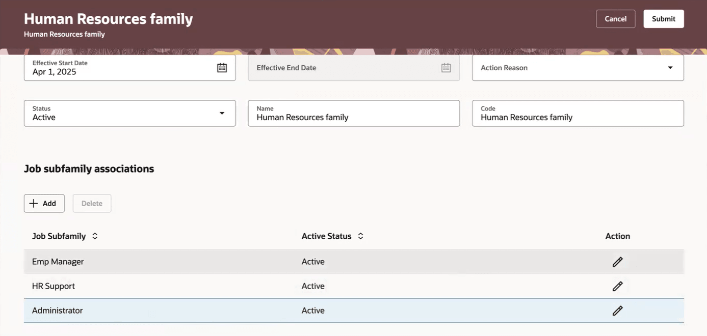Viewport: 707px width, 336px height.
Task: Select the HR Support row text
Action: (x=54, y=286)
